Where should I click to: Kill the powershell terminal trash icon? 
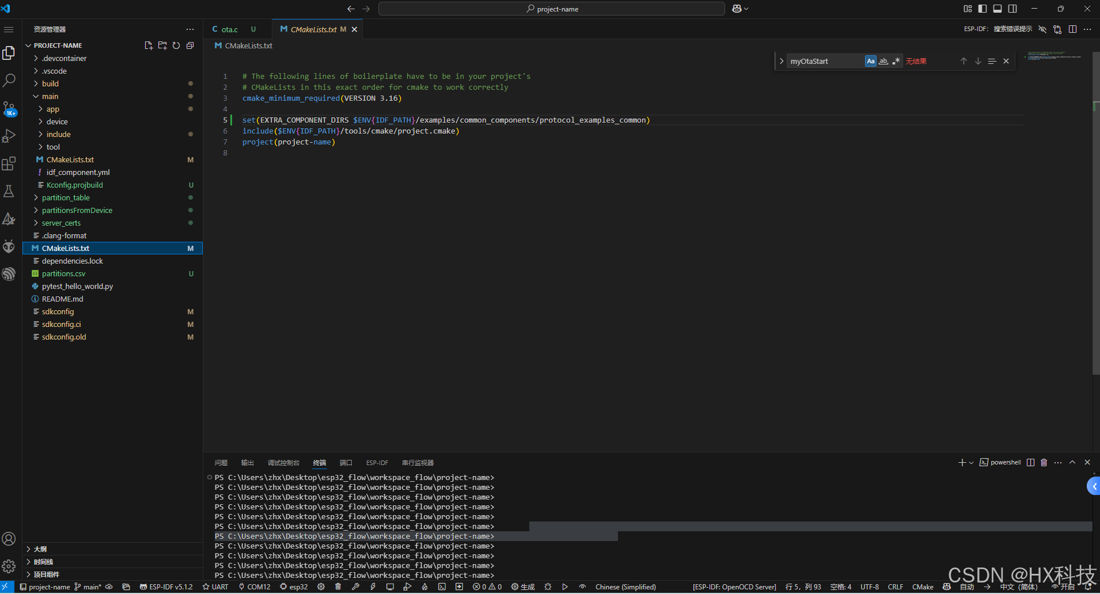(1044, 463)
